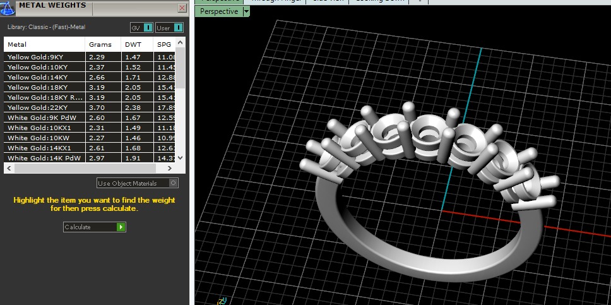Click the 1.67 DWT cell
The image size is (611, 305).
coord(137,118)
